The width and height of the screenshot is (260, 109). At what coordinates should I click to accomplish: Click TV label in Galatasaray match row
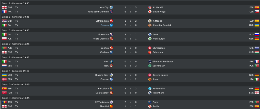pos(17,93)
